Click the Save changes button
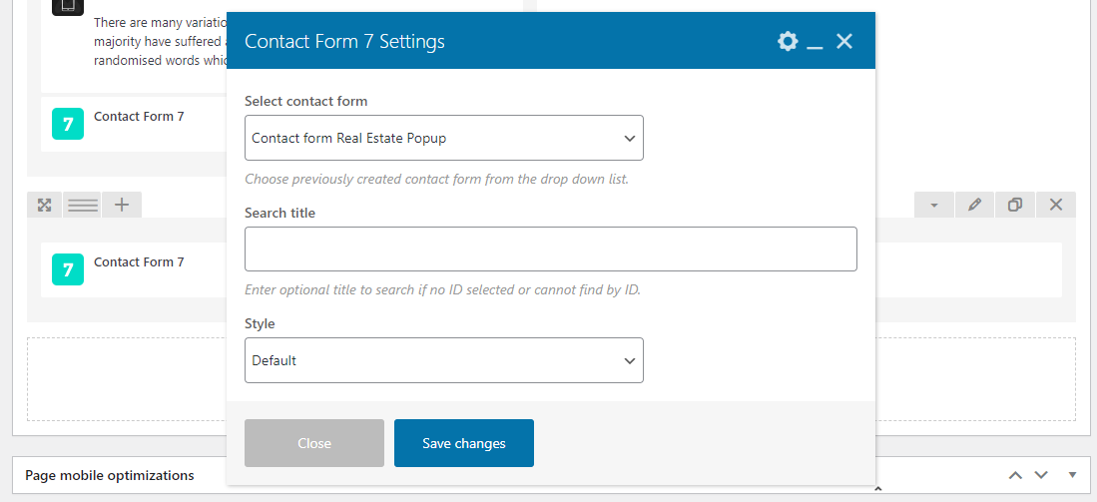Image resolution: width=1097 pixels, height=502 pixels. click(x=463, y=443)
